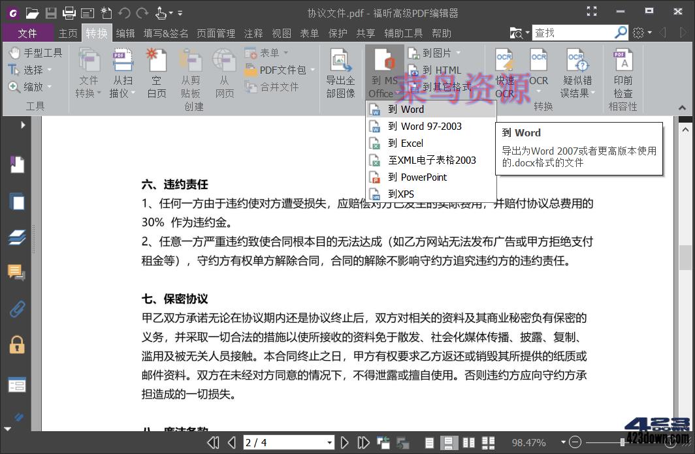Create a blank page with 空白页
The width and height of the screenshot is (695, 454).
(x=156, y=72)
